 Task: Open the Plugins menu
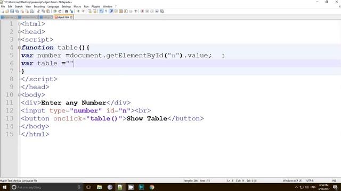[96, 6]
